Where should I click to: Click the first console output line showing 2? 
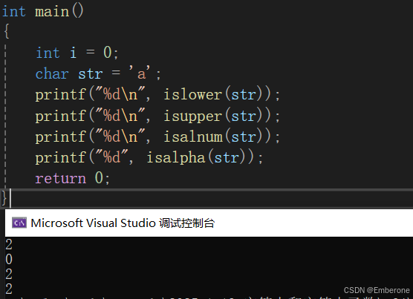(x=9, y=244)
